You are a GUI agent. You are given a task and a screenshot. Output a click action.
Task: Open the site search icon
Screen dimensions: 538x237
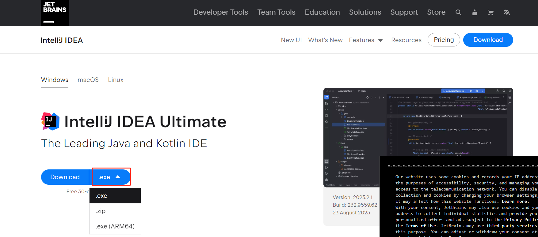click(458, 13)
